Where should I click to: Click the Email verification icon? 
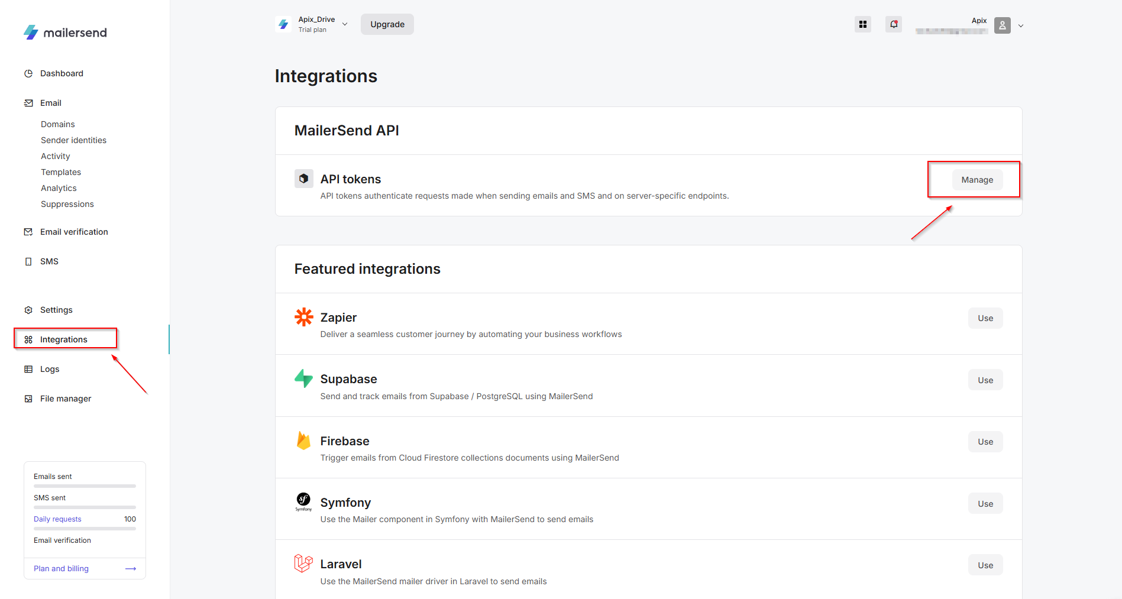tap(28, 232)
